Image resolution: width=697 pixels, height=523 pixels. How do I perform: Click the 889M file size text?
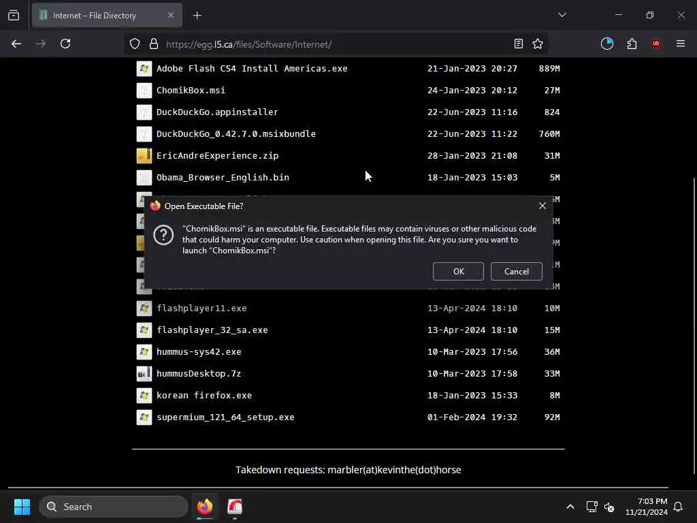[549, 69]
